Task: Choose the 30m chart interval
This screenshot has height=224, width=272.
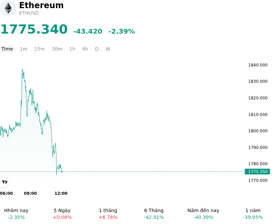Action: (x=57, y=49)
